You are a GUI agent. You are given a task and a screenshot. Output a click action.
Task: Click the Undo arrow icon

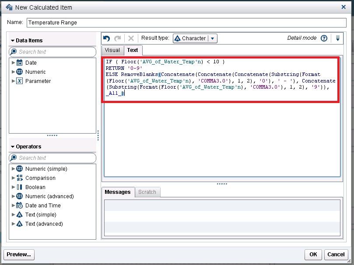[x=106, y=38]
